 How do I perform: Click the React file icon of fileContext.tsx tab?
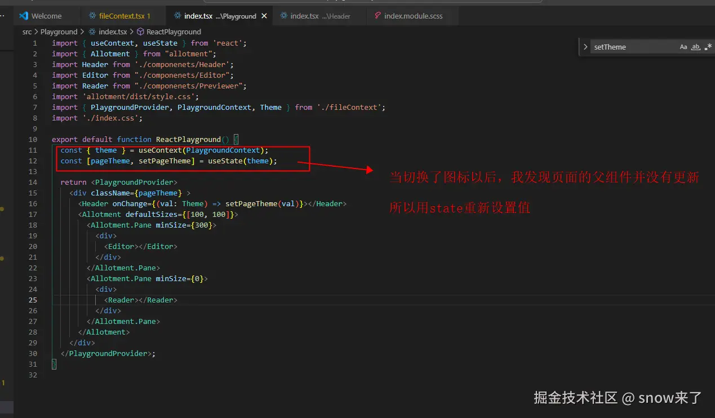tap(92, 16)
